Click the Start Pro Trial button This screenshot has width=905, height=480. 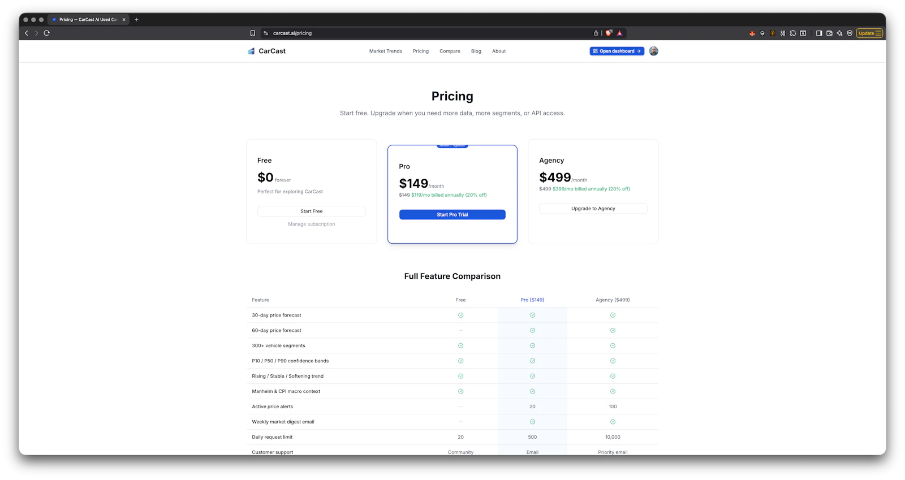453,214
